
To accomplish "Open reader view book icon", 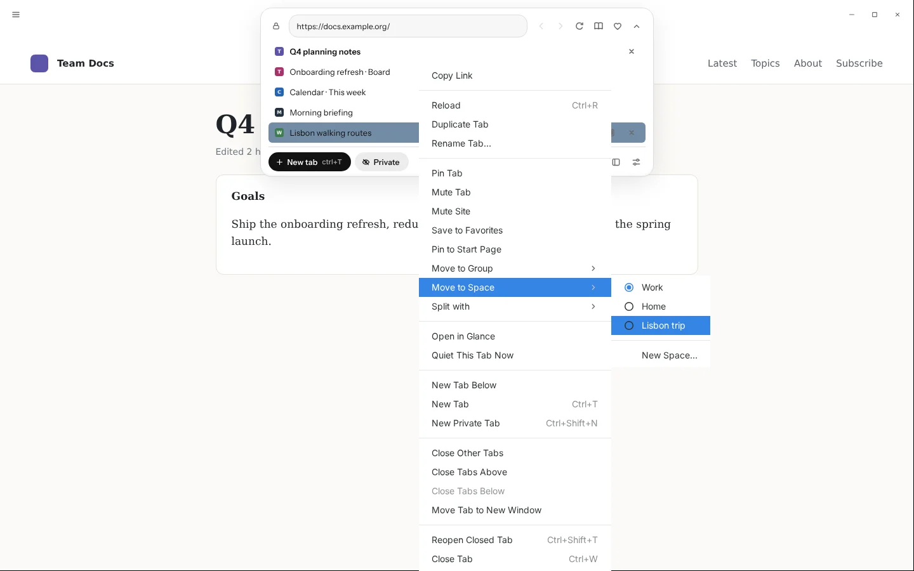I will click(599, 26).
